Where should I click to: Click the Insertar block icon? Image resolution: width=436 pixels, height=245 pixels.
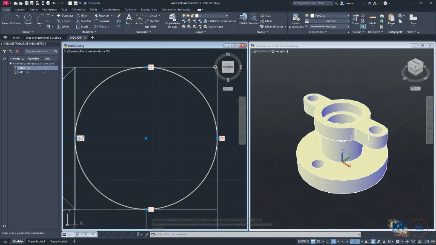(x=243, y=19)
